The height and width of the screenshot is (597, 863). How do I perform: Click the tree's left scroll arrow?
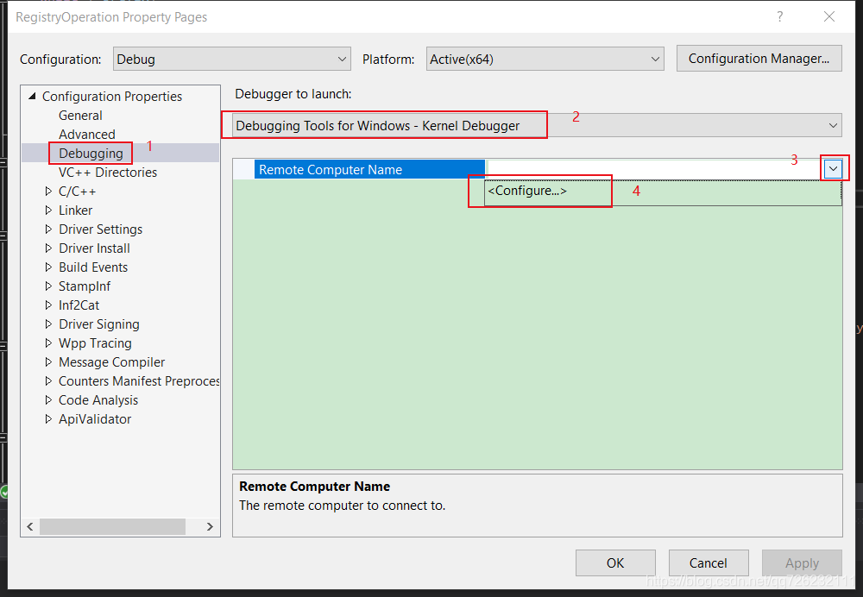coord(30,526)
